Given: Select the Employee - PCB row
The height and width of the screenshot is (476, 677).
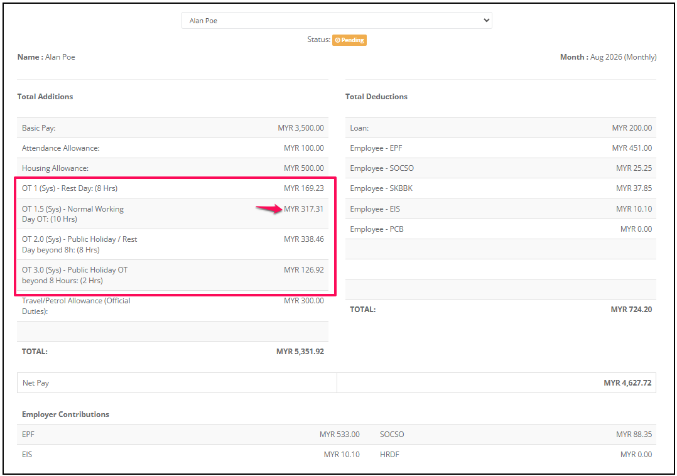Looking at the screenshot, I should (x=501, y=229).
